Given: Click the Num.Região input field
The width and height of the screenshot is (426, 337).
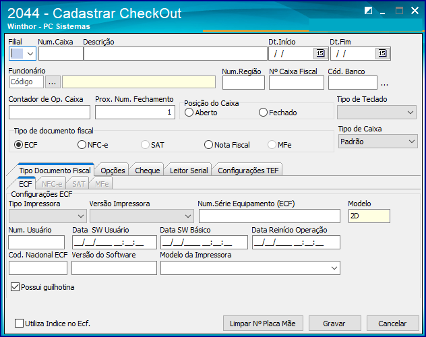Looking at the screenshot, I should point(243,82).
